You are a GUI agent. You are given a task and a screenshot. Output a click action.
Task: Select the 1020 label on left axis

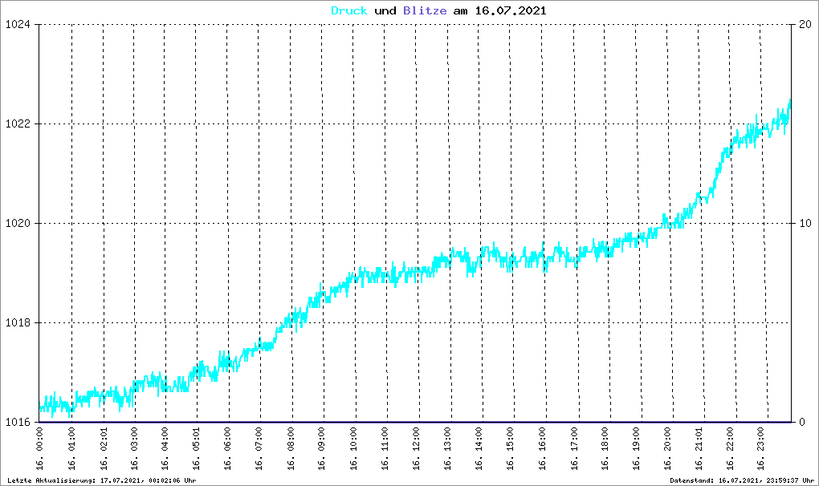[x=16, y=223]
